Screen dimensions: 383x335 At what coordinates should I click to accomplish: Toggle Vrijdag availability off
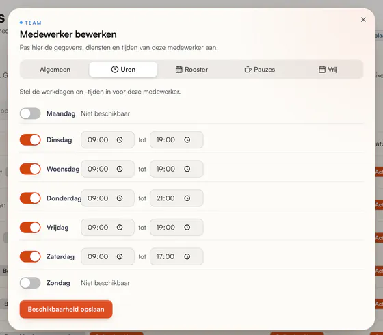coord(30,227)
